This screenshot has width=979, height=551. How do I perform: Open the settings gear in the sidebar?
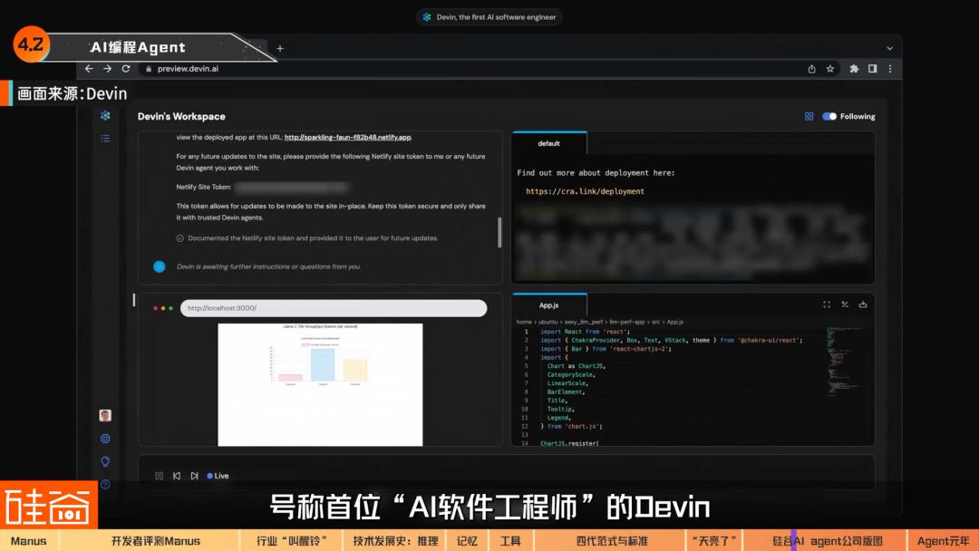tap(105, 438)
